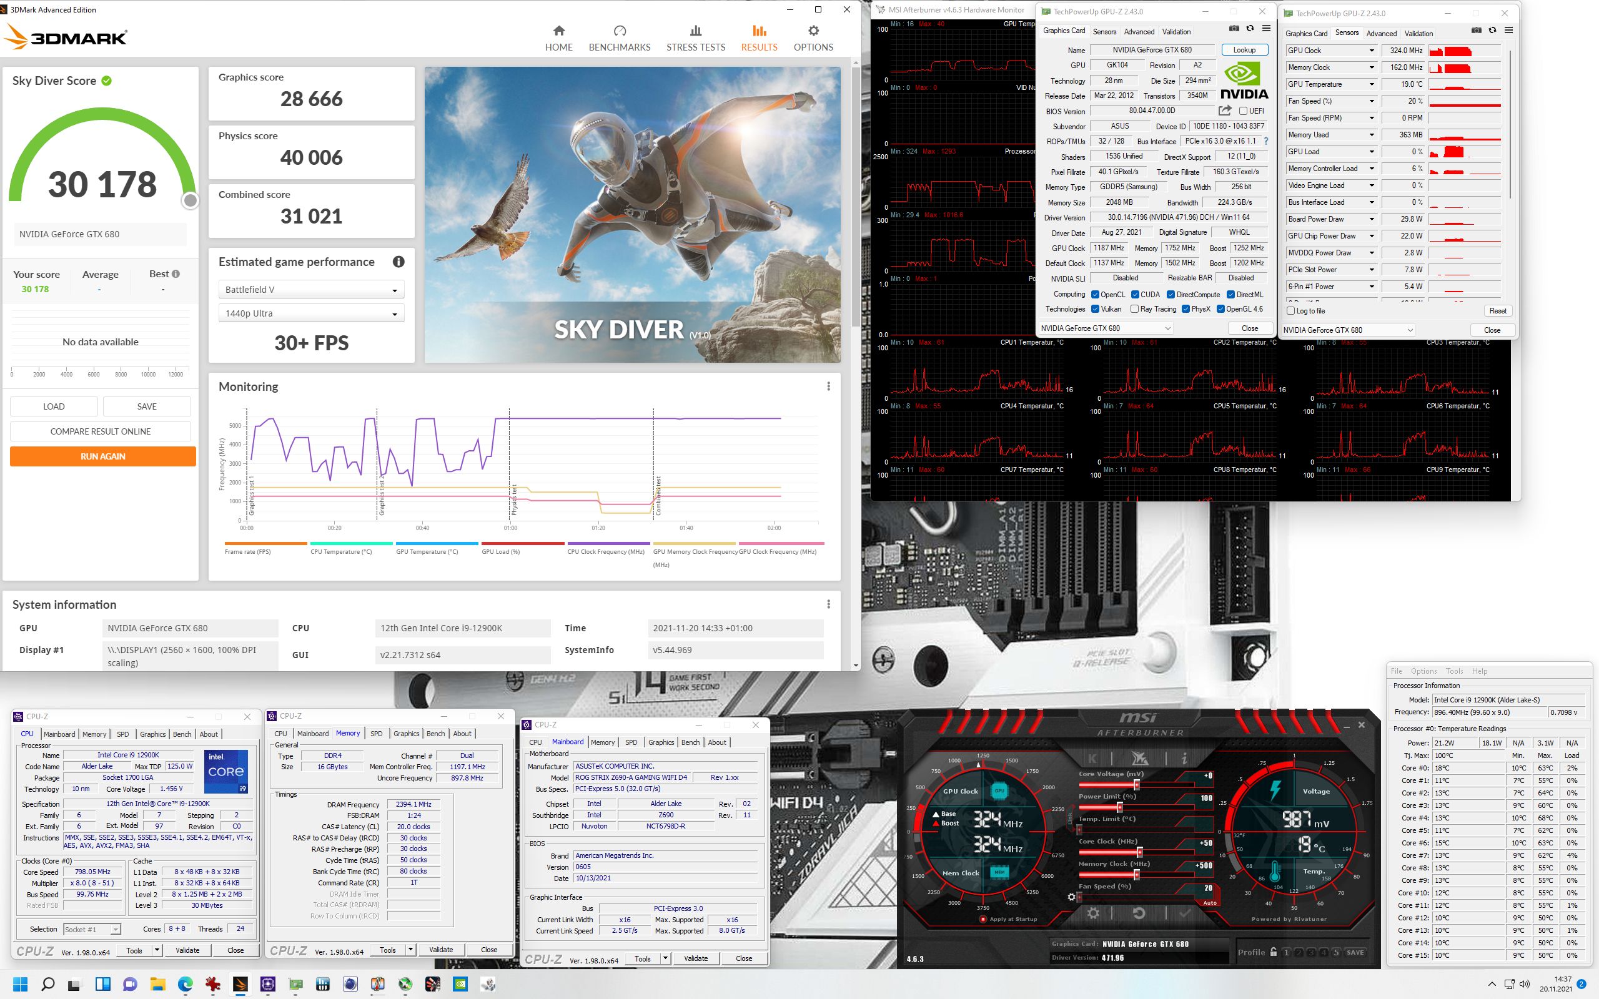Toggle the DirectCompute checkbox in GPU-Z
Viewport: 1599px width, 999px height.
(x=1171, y=295)
